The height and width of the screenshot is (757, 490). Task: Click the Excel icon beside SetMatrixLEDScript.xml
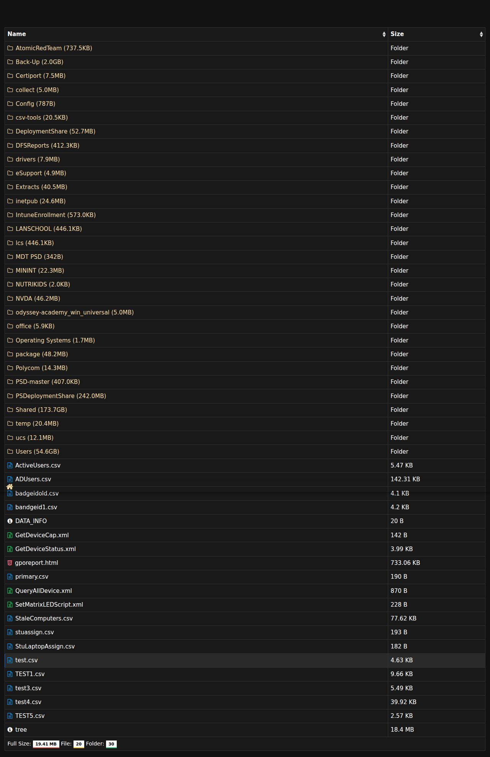point(10,605)
